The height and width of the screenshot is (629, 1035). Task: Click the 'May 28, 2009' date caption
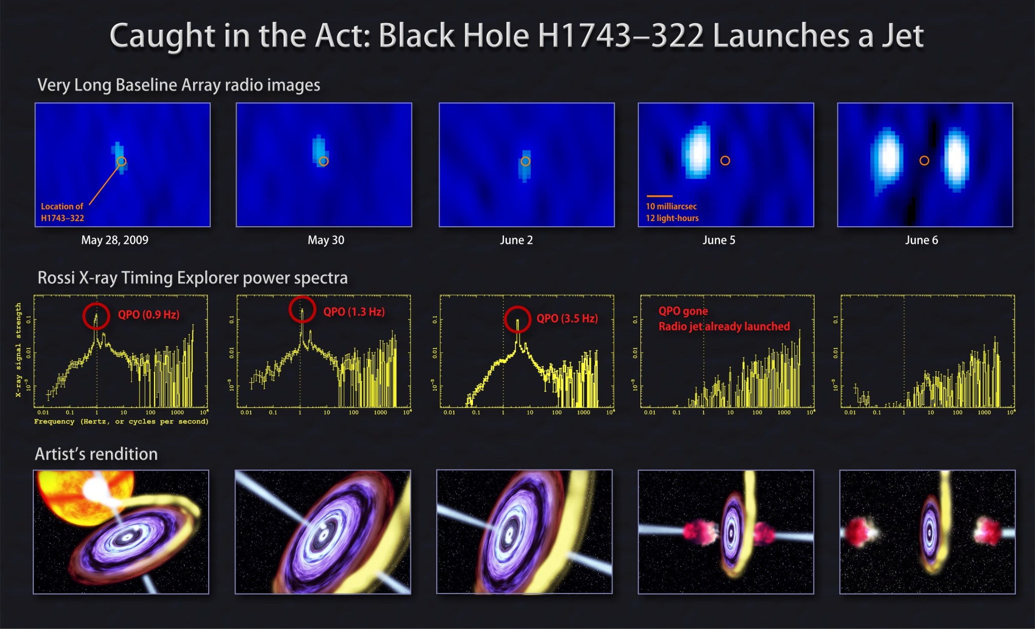tap(115, 240)
